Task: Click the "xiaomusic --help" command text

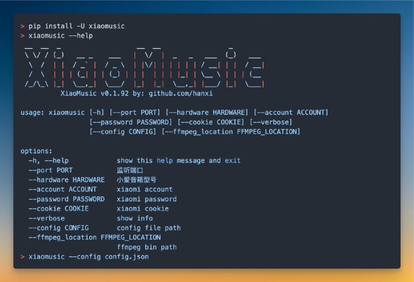Action: (60, 36)
